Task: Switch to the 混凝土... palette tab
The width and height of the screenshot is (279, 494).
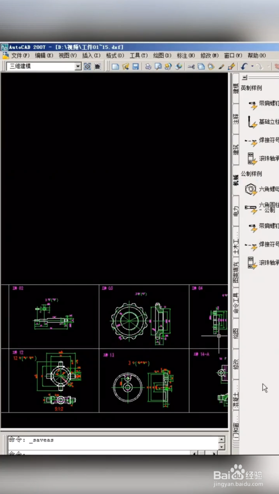Action: click(236, 395)
